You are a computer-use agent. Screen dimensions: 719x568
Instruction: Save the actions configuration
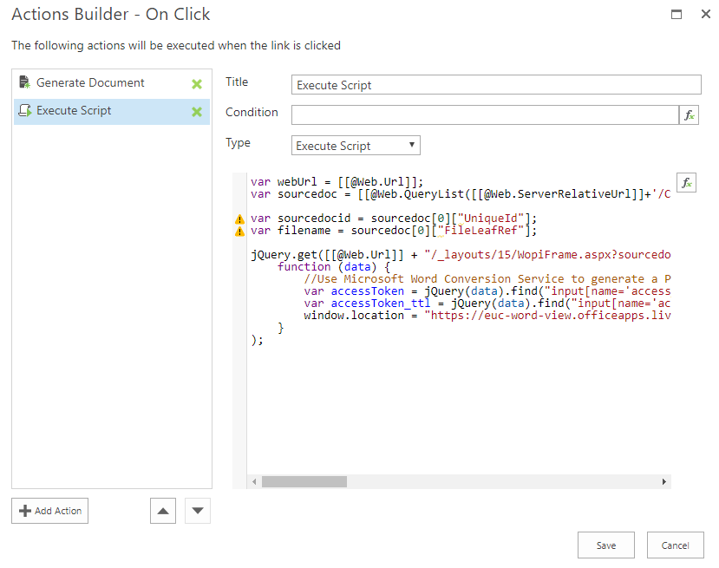click(606, 545)
